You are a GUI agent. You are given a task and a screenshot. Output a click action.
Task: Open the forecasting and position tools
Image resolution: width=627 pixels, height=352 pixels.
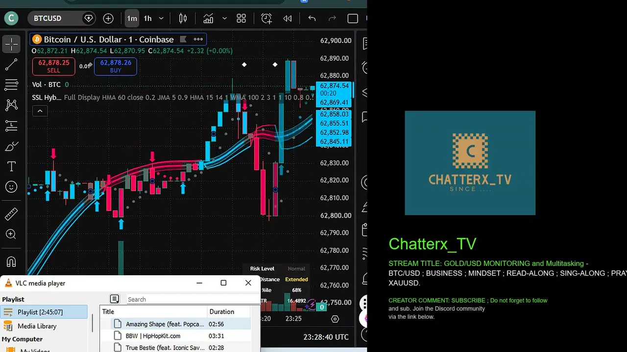[11, 126]
